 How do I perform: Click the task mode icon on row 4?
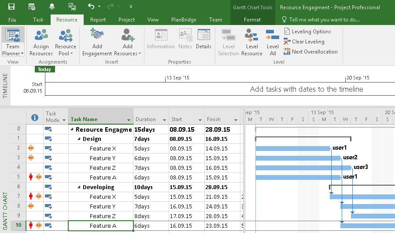48,168
